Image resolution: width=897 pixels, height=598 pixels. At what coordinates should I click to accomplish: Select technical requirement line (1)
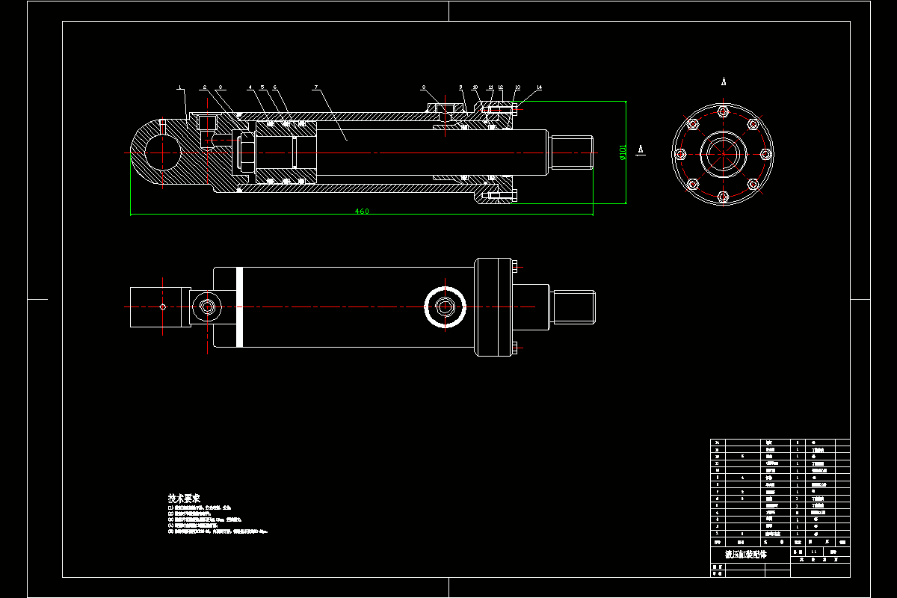tap(200, 508)
